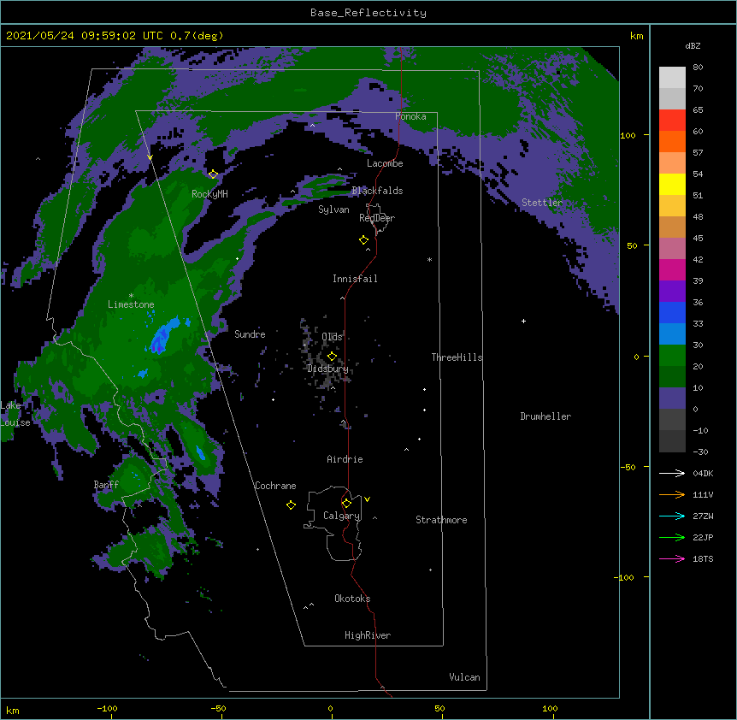737x720 pixels.
Task: Select yellow diamond marker beside Olds
Action: pyautogui.click(x=332, y=357)
